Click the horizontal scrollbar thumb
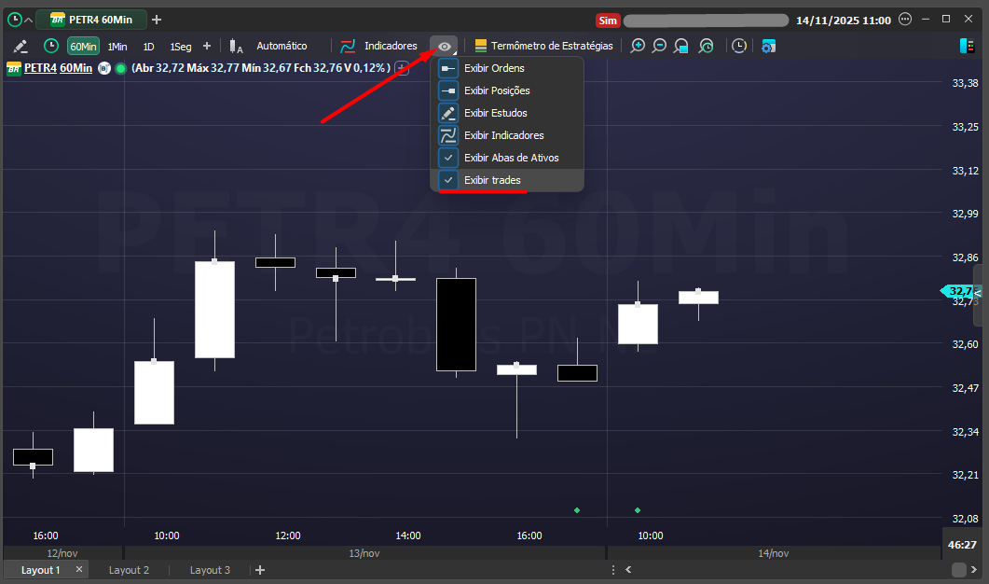Image resolution: width=989 pixels, height=584 pixels. pyautogui.click(x=959, y=570)
